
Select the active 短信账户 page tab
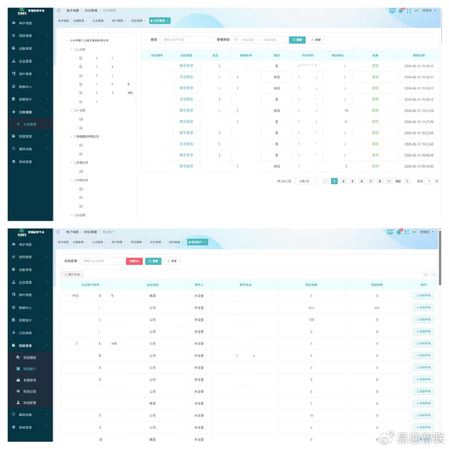(198, 242)
